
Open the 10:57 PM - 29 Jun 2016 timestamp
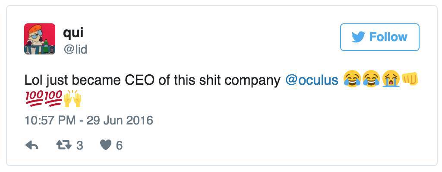point(89,120)
